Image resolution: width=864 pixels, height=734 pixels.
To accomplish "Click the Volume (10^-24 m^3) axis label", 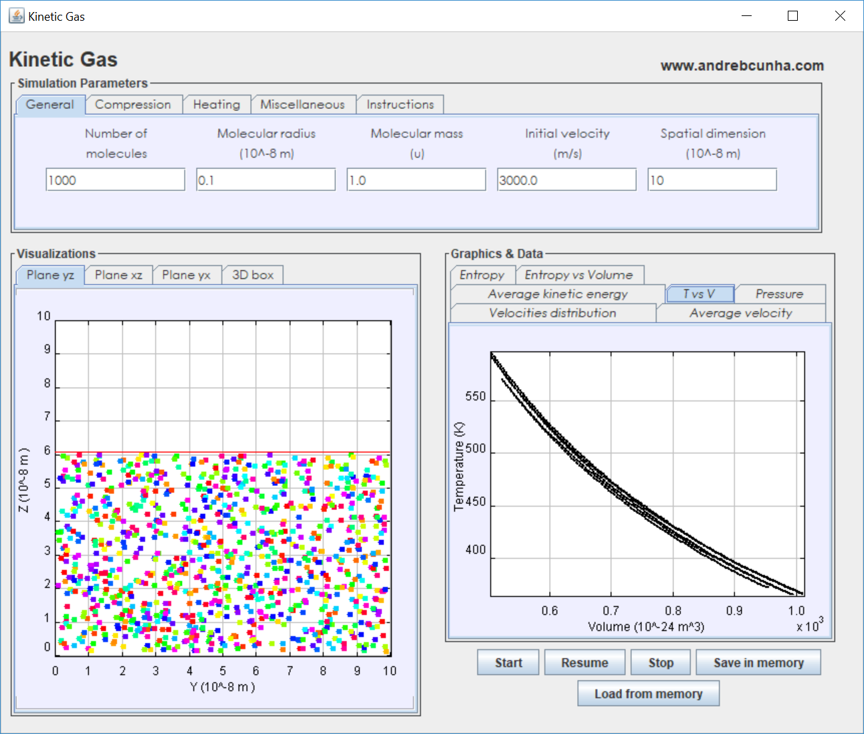I will click(x=646, y=627).
